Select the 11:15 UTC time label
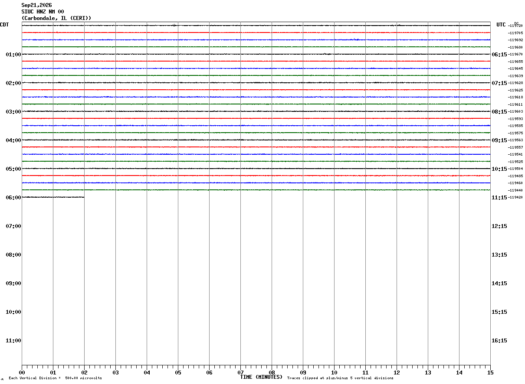This screenshot has height=384, width=525. point(499,198)
